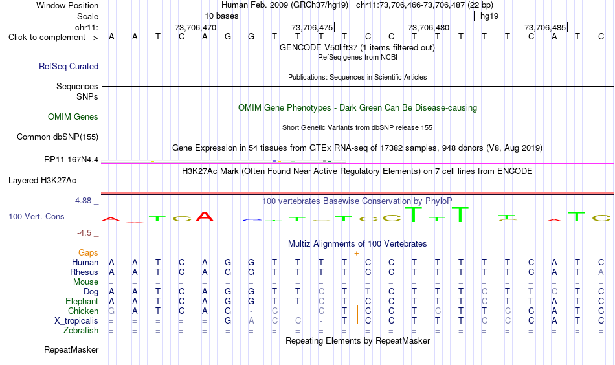This screenshot has height=365, width=615.
Task: Select the Dog alignment row label
Action: click(91, 292)
